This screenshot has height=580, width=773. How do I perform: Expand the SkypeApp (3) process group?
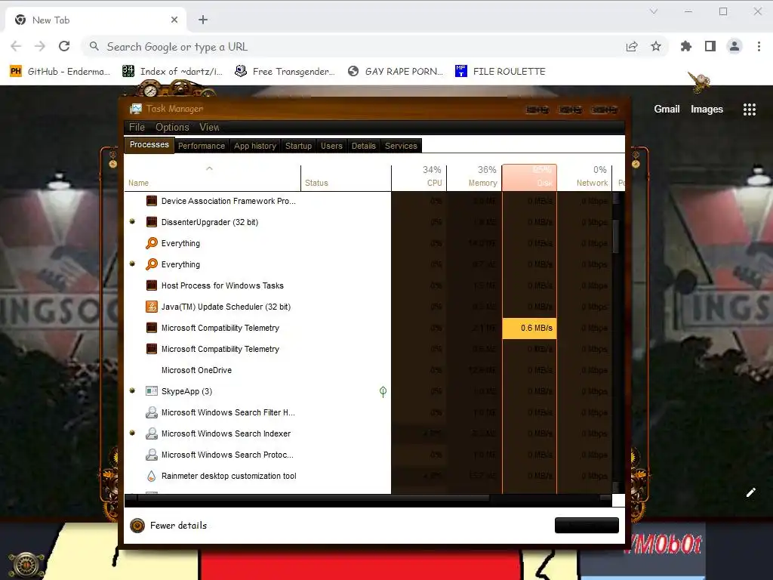(x=132, y=390)
